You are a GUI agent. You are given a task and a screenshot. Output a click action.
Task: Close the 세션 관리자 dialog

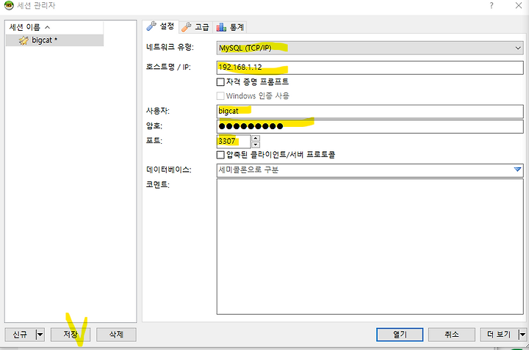(519, 5)
